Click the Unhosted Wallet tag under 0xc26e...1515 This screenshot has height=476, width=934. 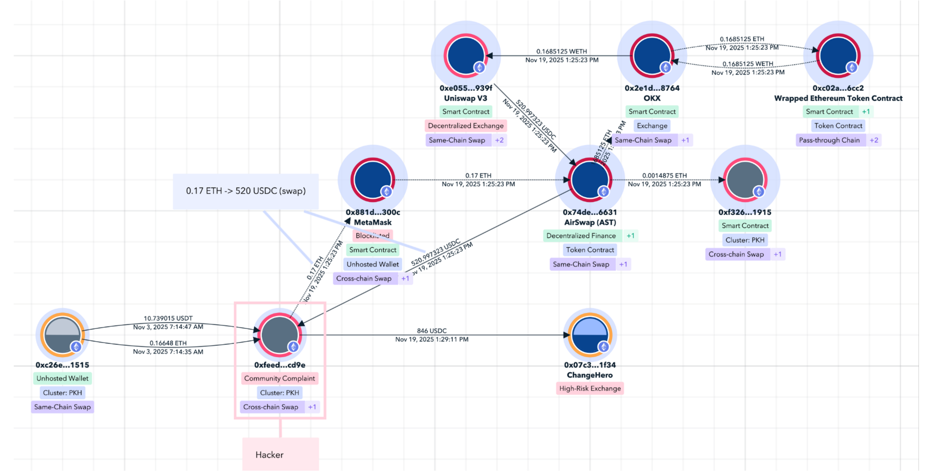coord(62,379)
